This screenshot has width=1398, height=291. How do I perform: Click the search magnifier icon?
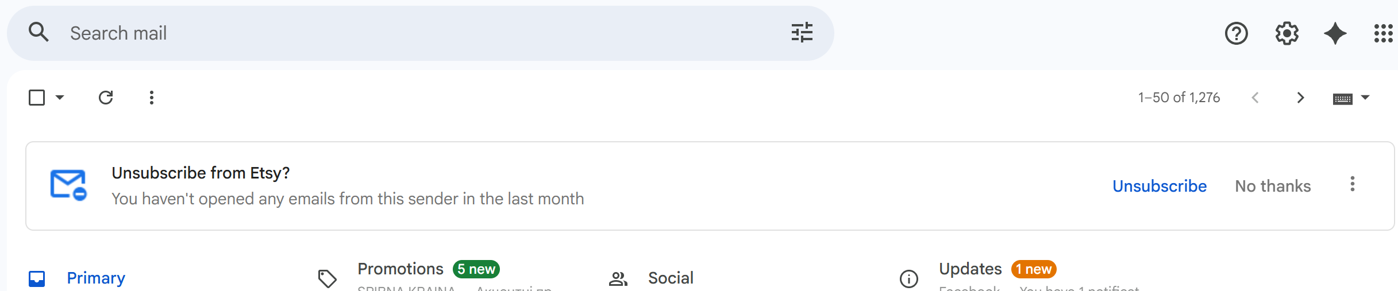pos(38,32)
